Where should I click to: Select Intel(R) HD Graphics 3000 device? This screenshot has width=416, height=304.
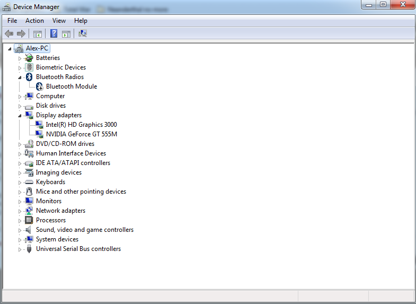coord(81,125)
